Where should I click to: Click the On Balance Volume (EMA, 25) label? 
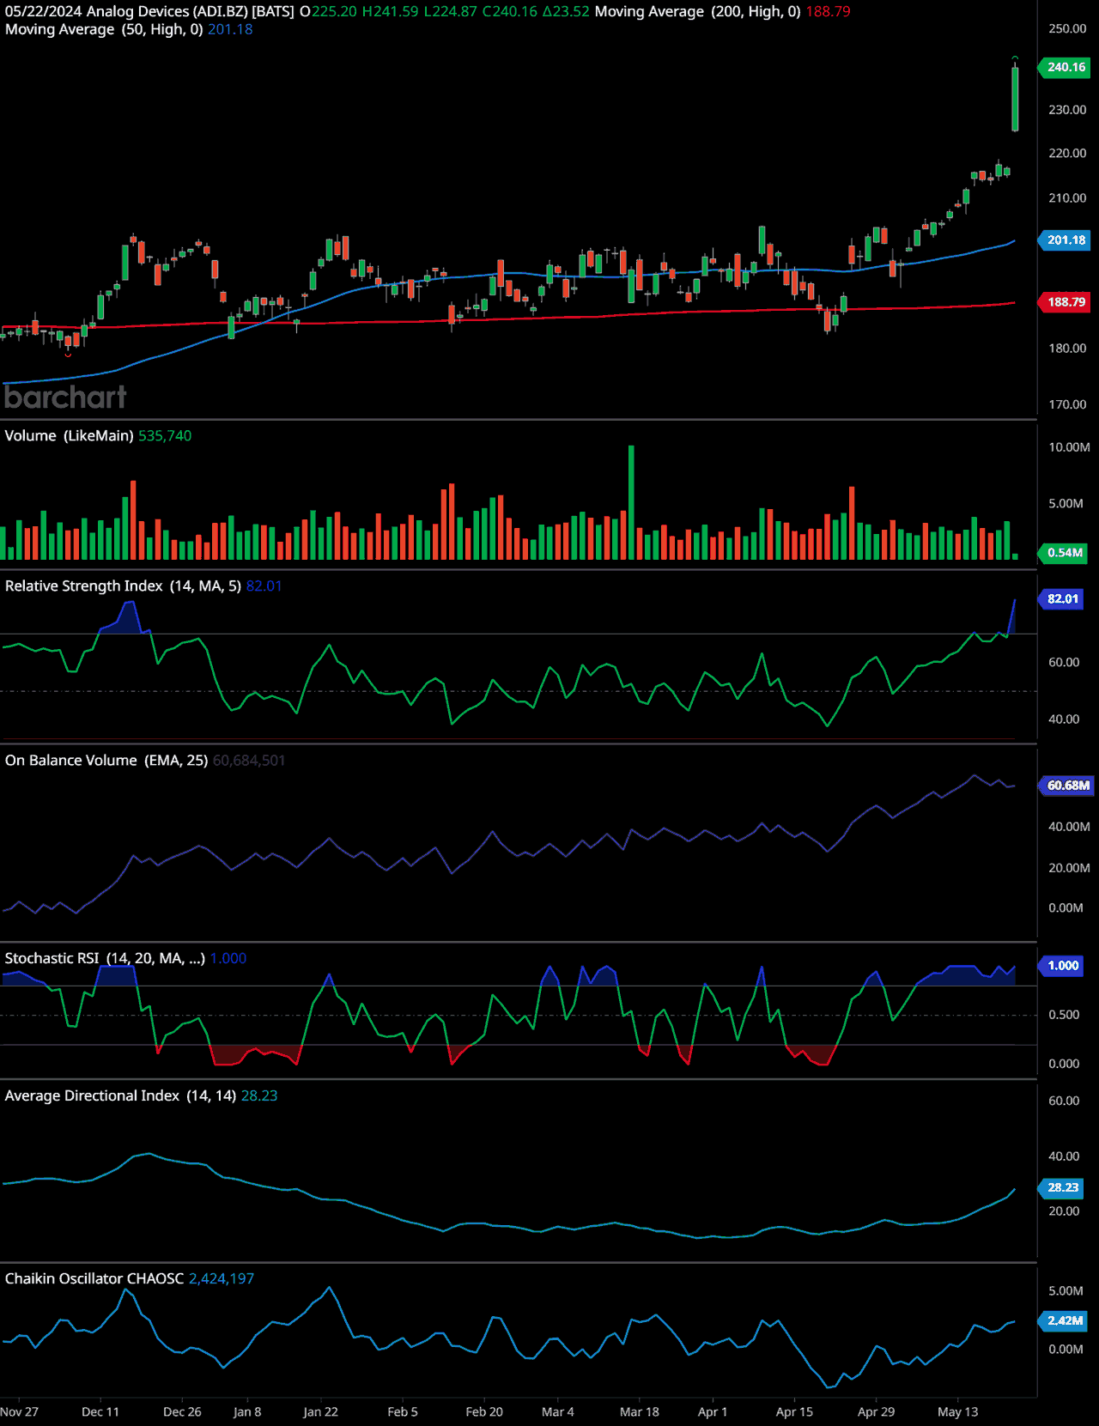tap(106, 761)
